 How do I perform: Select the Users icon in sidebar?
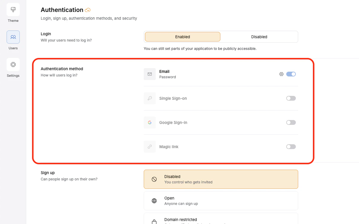13,37
